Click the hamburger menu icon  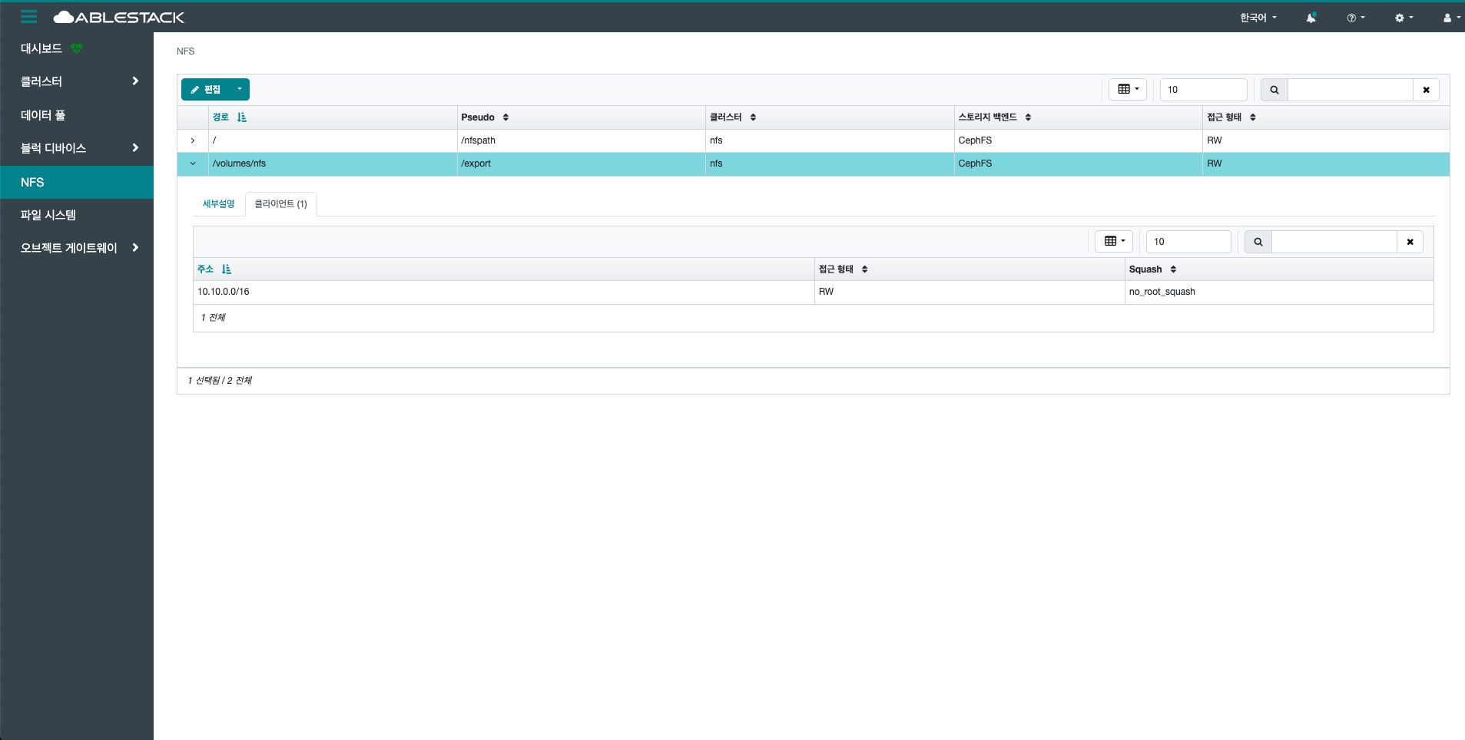click(28, 17)
